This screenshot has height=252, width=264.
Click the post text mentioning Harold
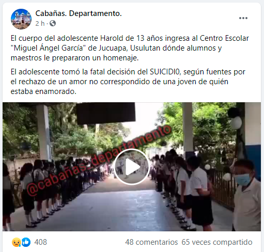[x=130, y=48]
